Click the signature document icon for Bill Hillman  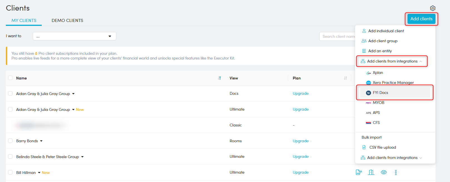358,172
